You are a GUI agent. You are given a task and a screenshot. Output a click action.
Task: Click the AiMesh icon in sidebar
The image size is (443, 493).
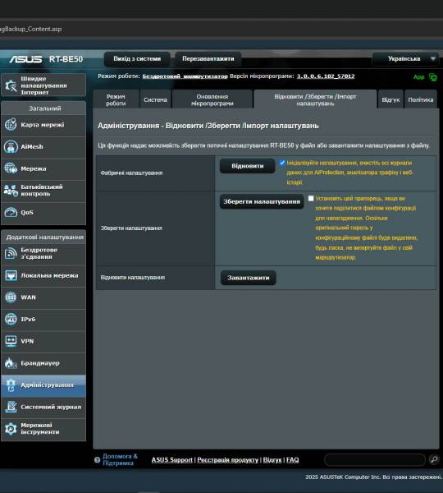coord(11,146)
